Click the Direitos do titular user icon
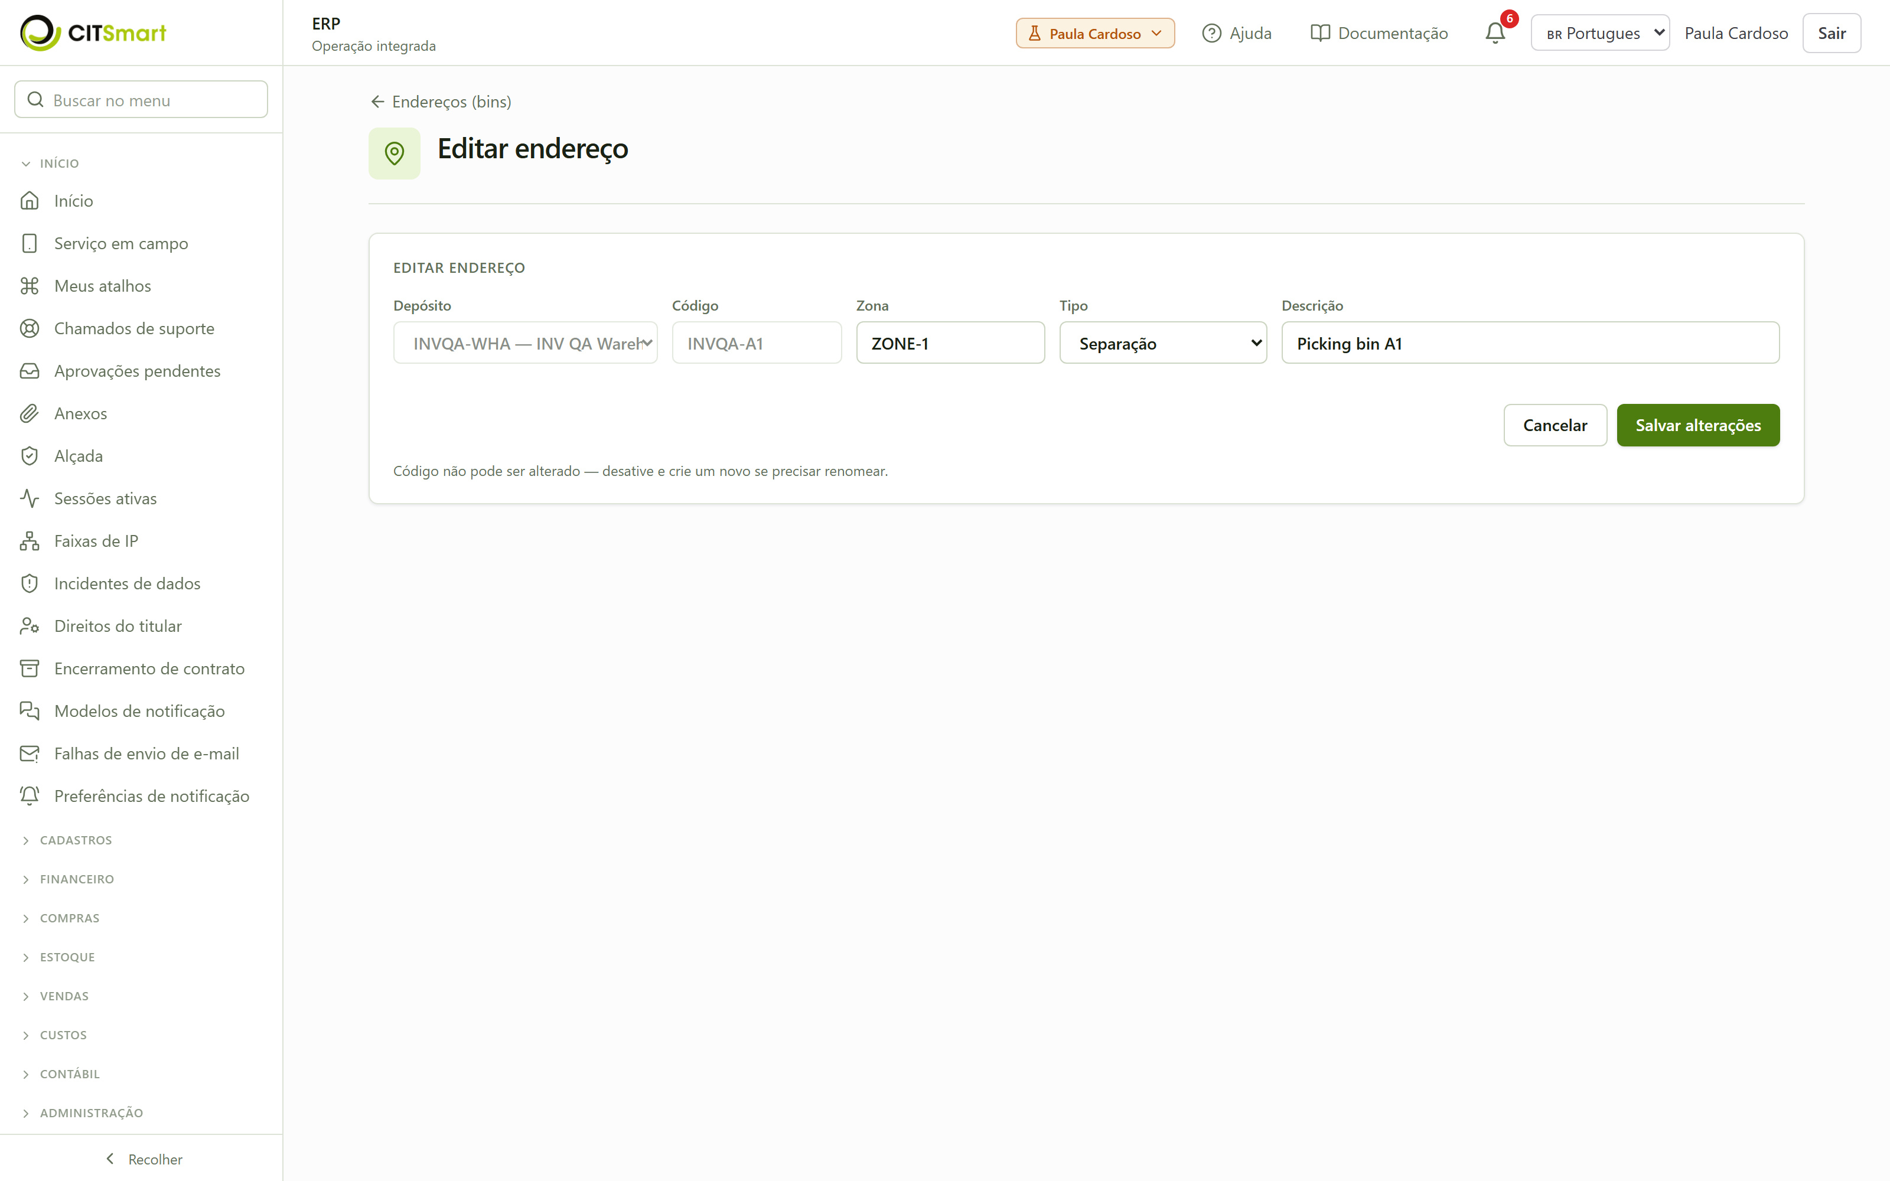 pos(30,627)
